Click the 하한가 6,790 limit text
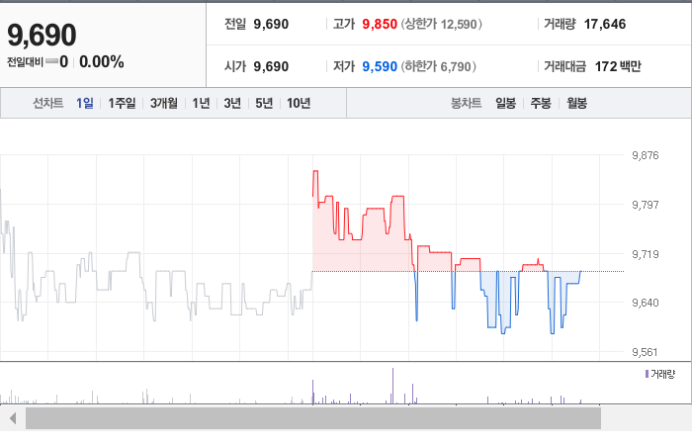692x445 pixels. 438,66
